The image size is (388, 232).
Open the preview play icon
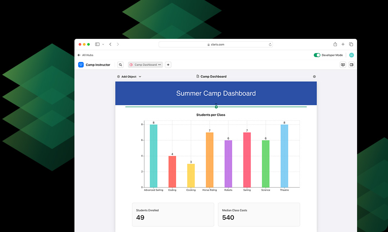343,65
